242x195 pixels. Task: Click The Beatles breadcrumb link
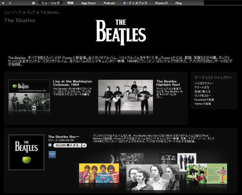coord(50,12)
